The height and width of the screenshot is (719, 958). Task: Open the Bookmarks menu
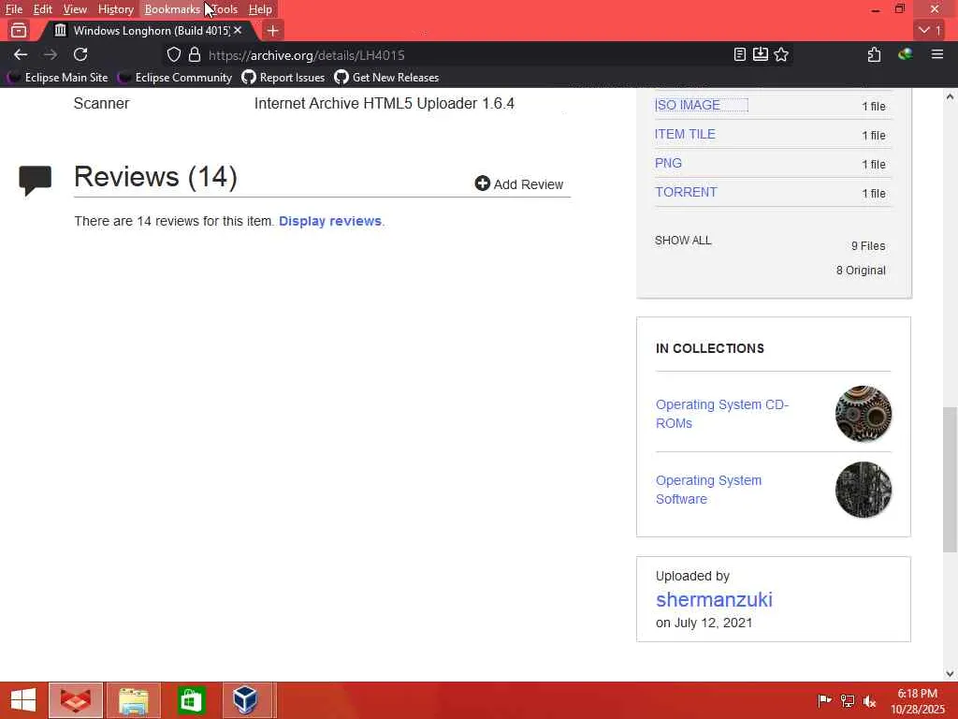[x=172, y=9]
